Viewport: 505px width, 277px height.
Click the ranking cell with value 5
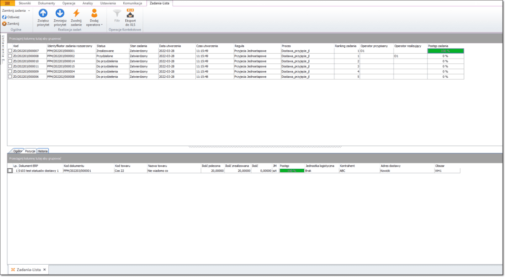[x=347, y=76]
